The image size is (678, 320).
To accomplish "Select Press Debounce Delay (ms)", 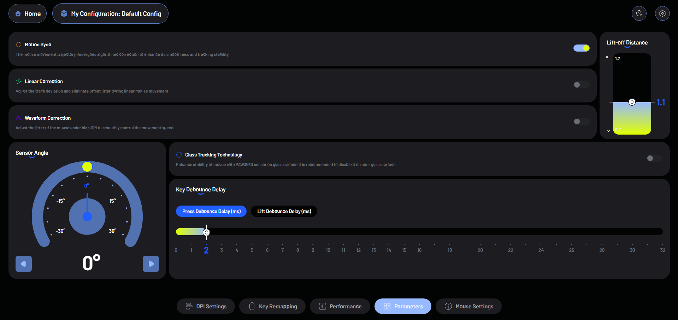I will [x=211, y=211].
